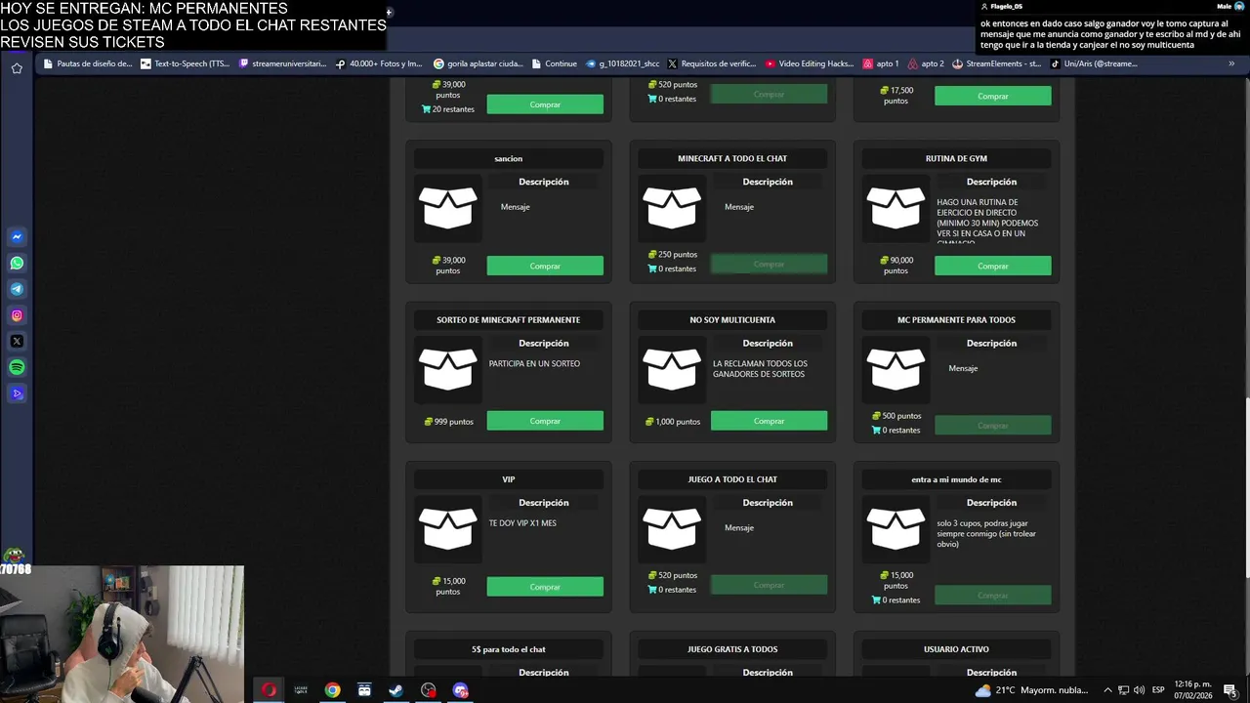The image size is (1250, 703).
Task: Click the Flagelo_05 chat username
Action: point(1006,6)
